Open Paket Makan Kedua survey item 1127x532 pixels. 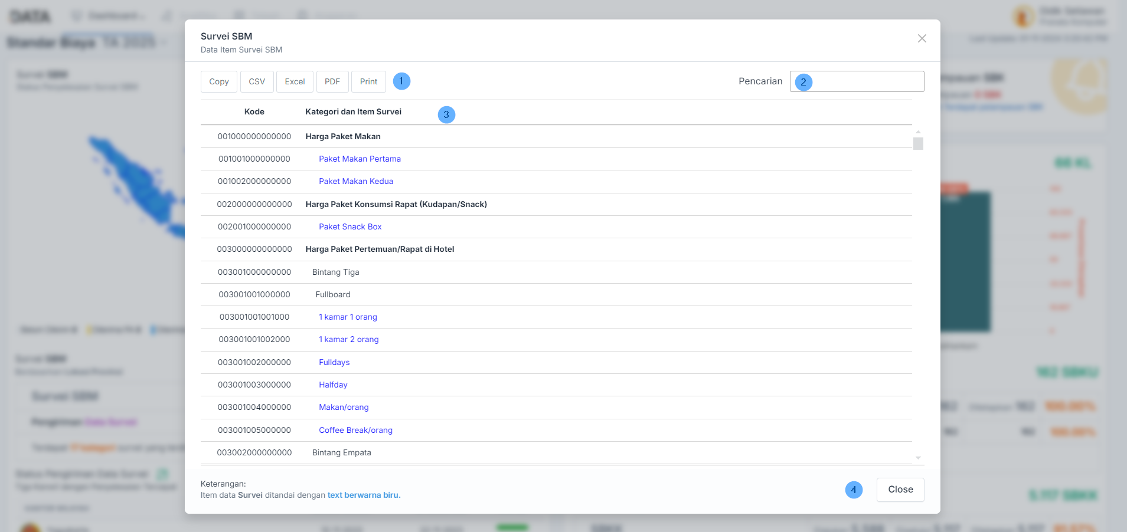pyautogui.click(x=356, y=181)
